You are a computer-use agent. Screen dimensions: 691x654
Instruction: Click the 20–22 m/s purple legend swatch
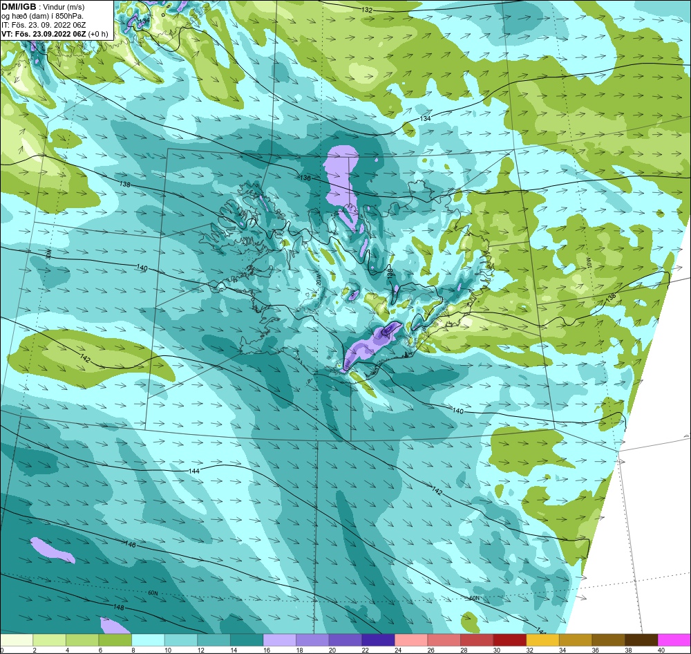click(x=345, y=640)
